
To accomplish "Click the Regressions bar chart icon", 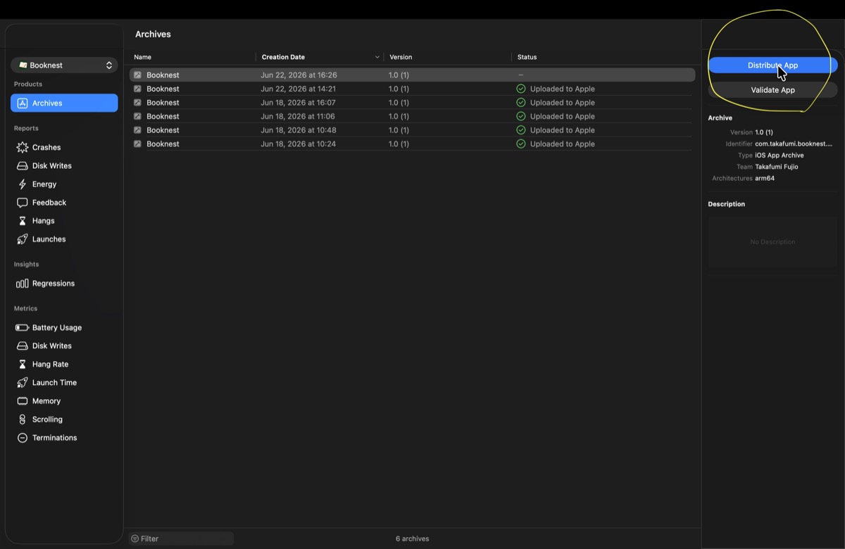I will tap(22, 284).
